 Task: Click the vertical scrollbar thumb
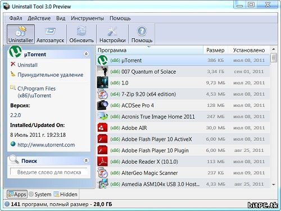coord(274,58)
